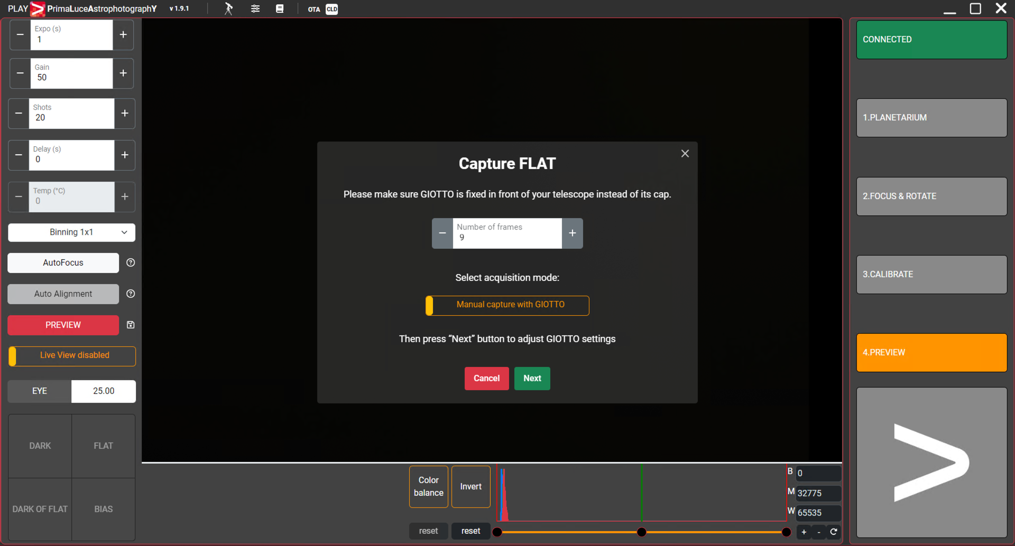This screenshot has height=546, width=1015.
Task: Toggle the Invert button
Action: (x=471, y=487)
